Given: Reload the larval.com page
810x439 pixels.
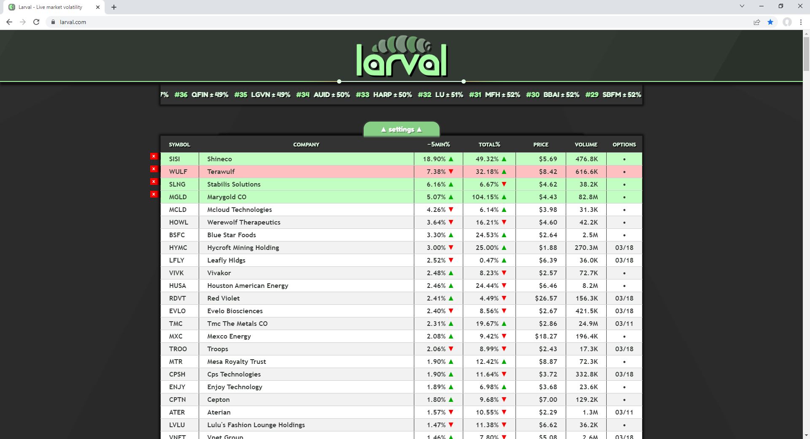Looking at the screenshot, I should (36, 22).
